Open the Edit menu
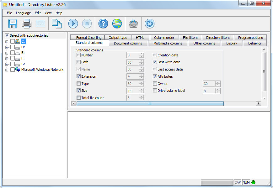Screen dimensions: 273x188 [x=38, y=13]
